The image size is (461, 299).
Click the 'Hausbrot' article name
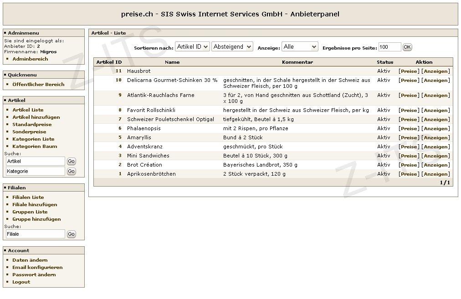[139, 71]
